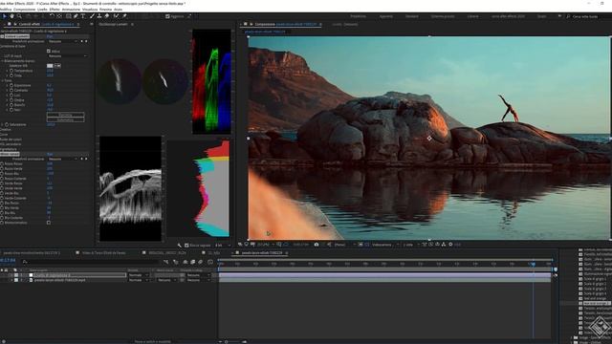Select the Puppet Pin tool
Viewport: 612px width, 344px height.
124,16
